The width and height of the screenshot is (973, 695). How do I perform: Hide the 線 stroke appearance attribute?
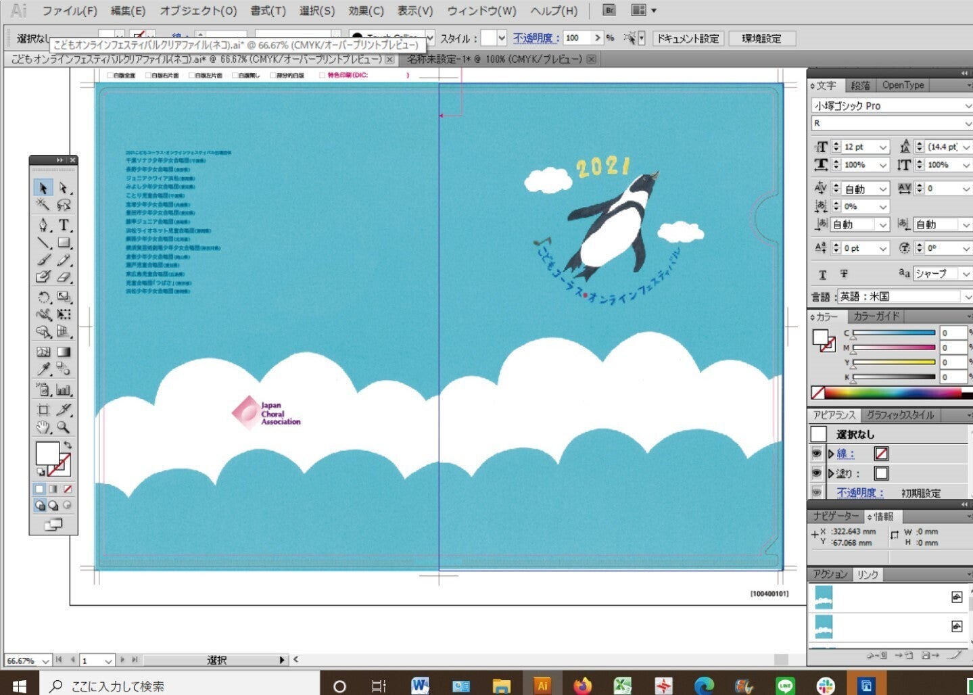point(817,454)
